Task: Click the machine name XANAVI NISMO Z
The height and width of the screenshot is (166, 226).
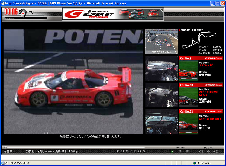Action: click(x=210, y=119)
